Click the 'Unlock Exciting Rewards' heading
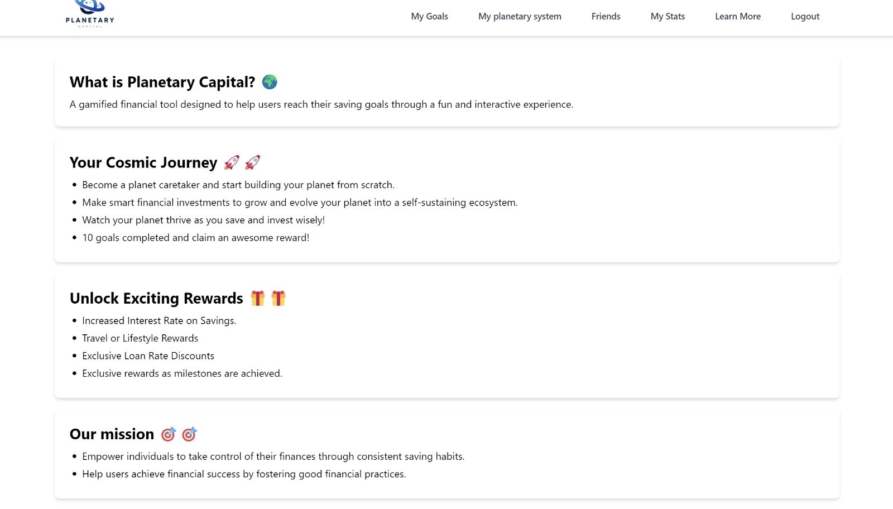The image size is (893, 509). 156,298
